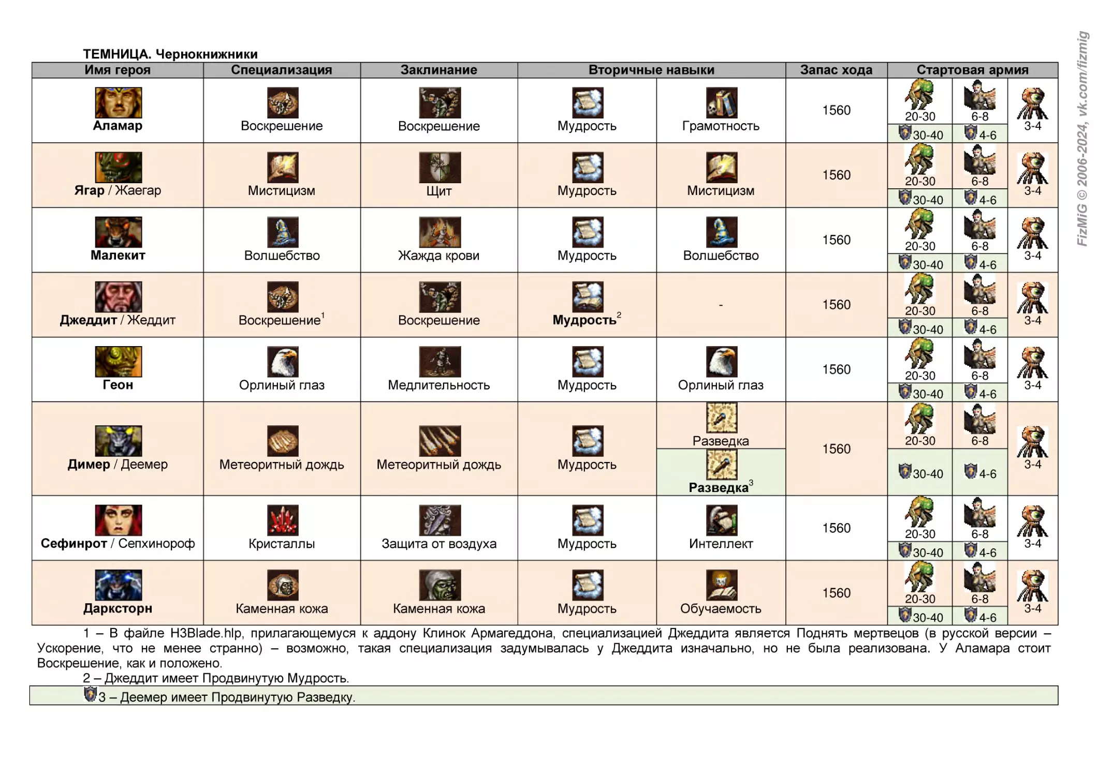
Task: Click Димер's Метеоритный дождь icon in Специализация column
Action: (x=283, y=441)
